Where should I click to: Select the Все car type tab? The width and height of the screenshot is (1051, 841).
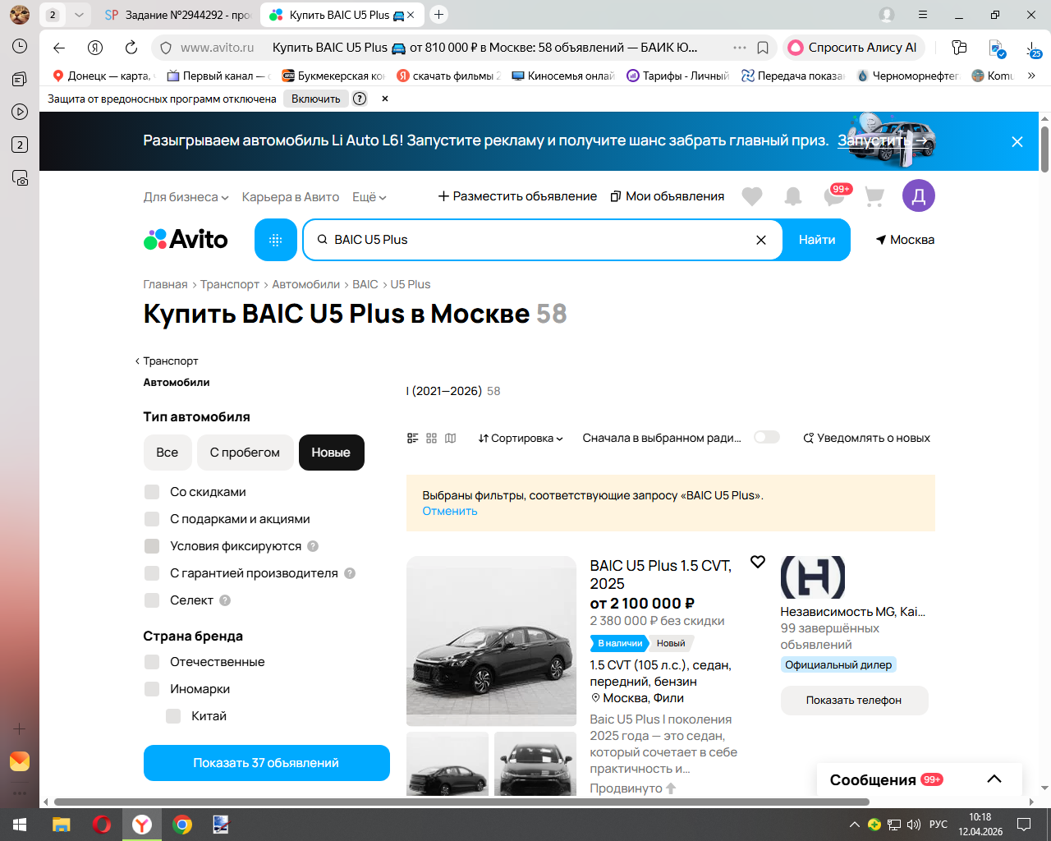[168, 453]
